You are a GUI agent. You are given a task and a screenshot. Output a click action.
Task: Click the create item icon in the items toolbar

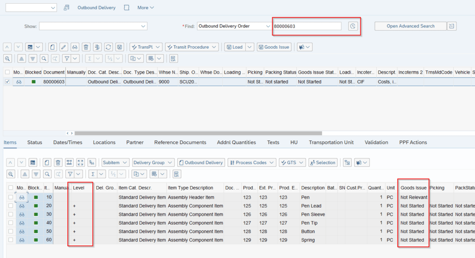[47, 163]
